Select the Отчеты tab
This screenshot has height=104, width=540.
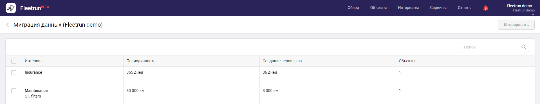click(465, 8)
